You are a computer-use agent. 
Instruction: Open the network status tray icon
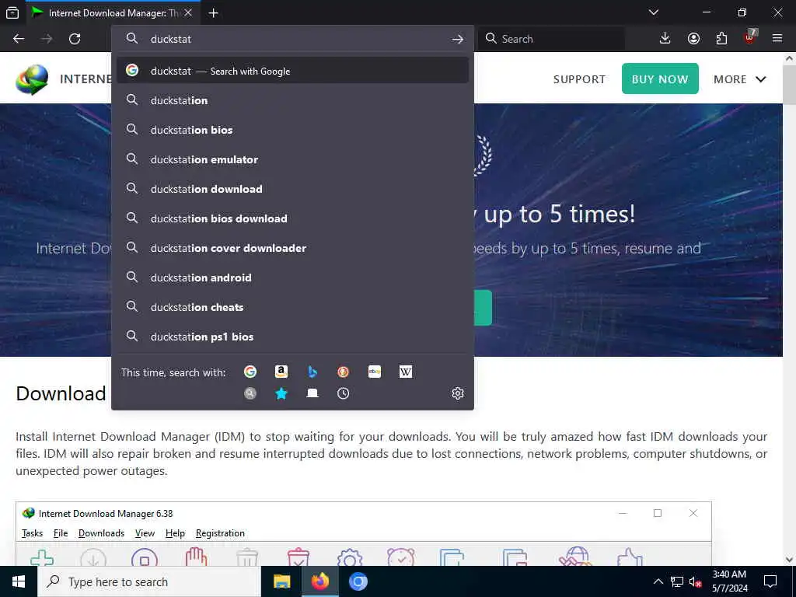coord(677,581)
